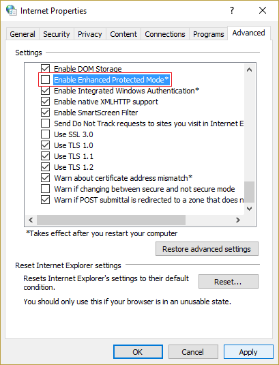Viewport: 279px width, 365px height.
Task: Click the horizontal scrollbar left arrow
Action: [31, 220]
